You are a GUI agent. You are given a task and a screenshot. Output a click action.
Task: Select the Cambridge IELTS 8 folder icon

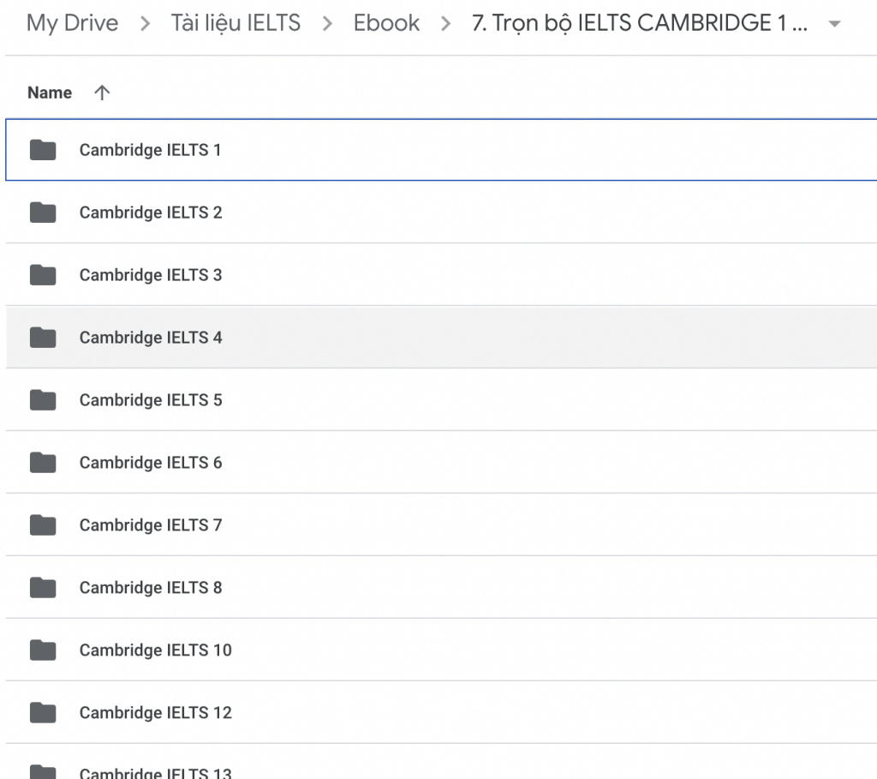point(43,588)
